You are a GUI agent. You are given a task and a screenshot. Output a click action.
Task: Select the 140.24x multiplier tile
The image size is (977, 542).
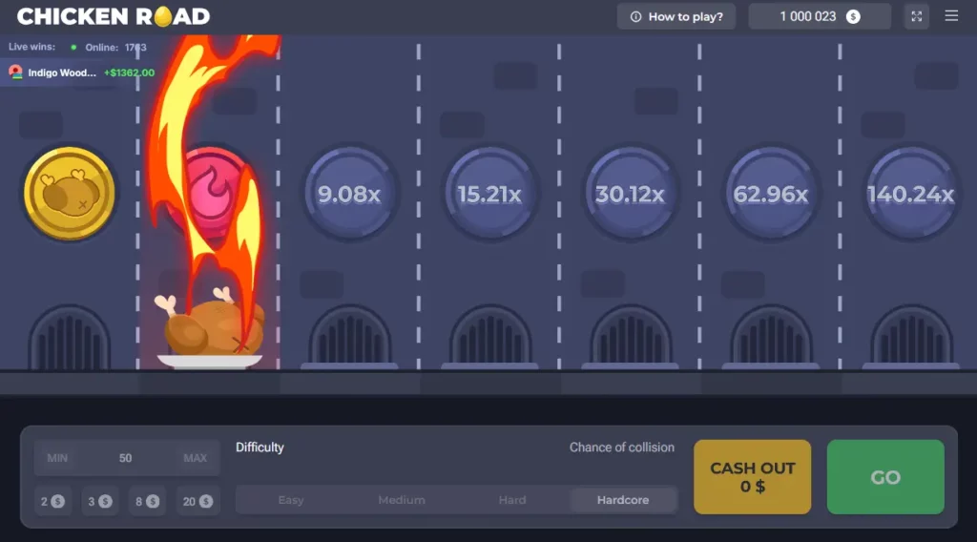[x=911, y=194]
